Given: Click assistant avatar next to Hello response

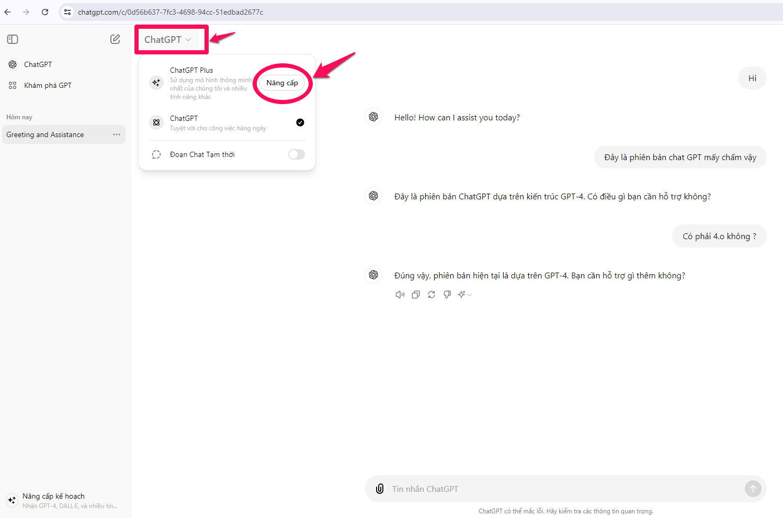Looking at the screenshot, I should 373,117.
